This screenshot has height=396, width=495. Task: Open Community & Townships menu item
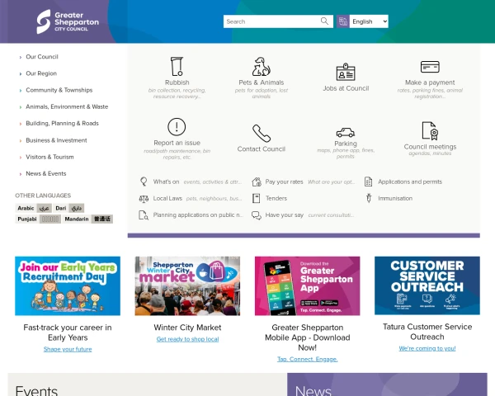[59, 90]
